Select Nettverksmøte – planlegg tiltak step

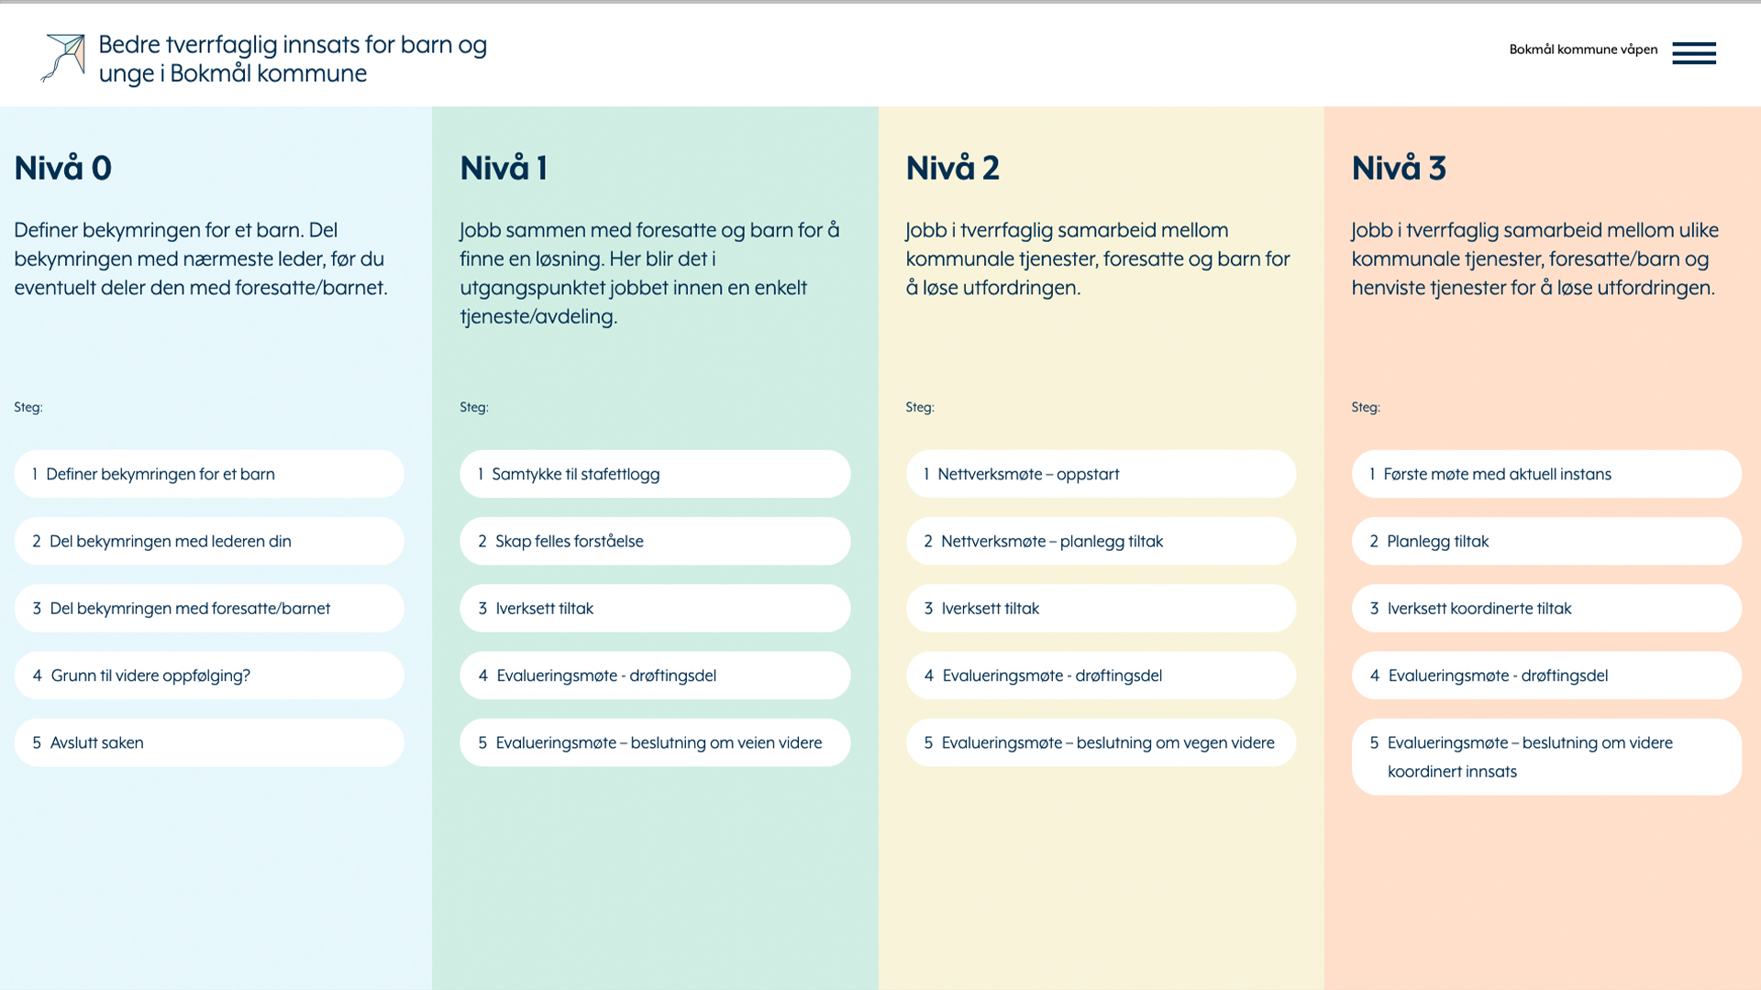[x=1101, y=541]
